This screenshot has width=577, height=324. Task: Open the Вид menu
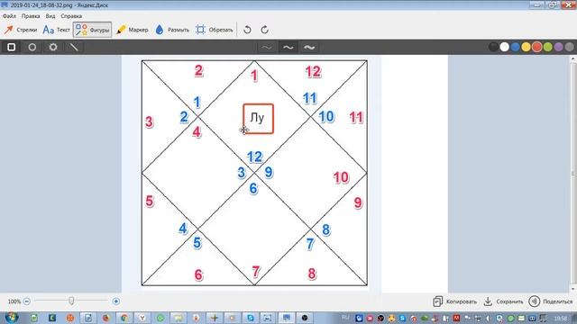(x=50, y=16)
